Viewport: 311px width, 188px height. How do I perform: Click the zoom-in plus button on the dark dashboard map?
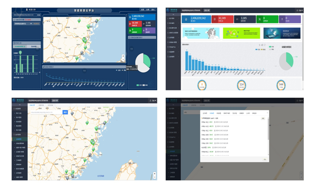click(123, 56)
